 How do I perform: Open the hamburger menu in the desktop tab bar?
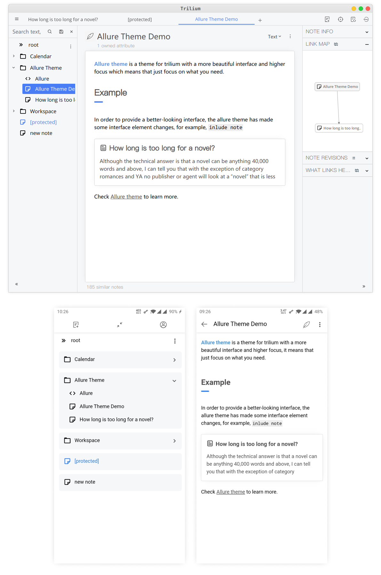(x=17, y=19)
